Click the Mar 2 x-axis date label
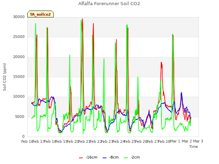Screen dimensions: 219x164 click(187, 141)
